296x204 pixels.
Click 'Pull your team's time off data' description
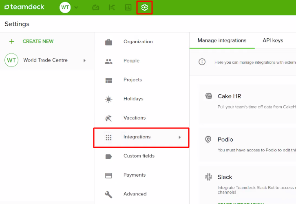257,107
